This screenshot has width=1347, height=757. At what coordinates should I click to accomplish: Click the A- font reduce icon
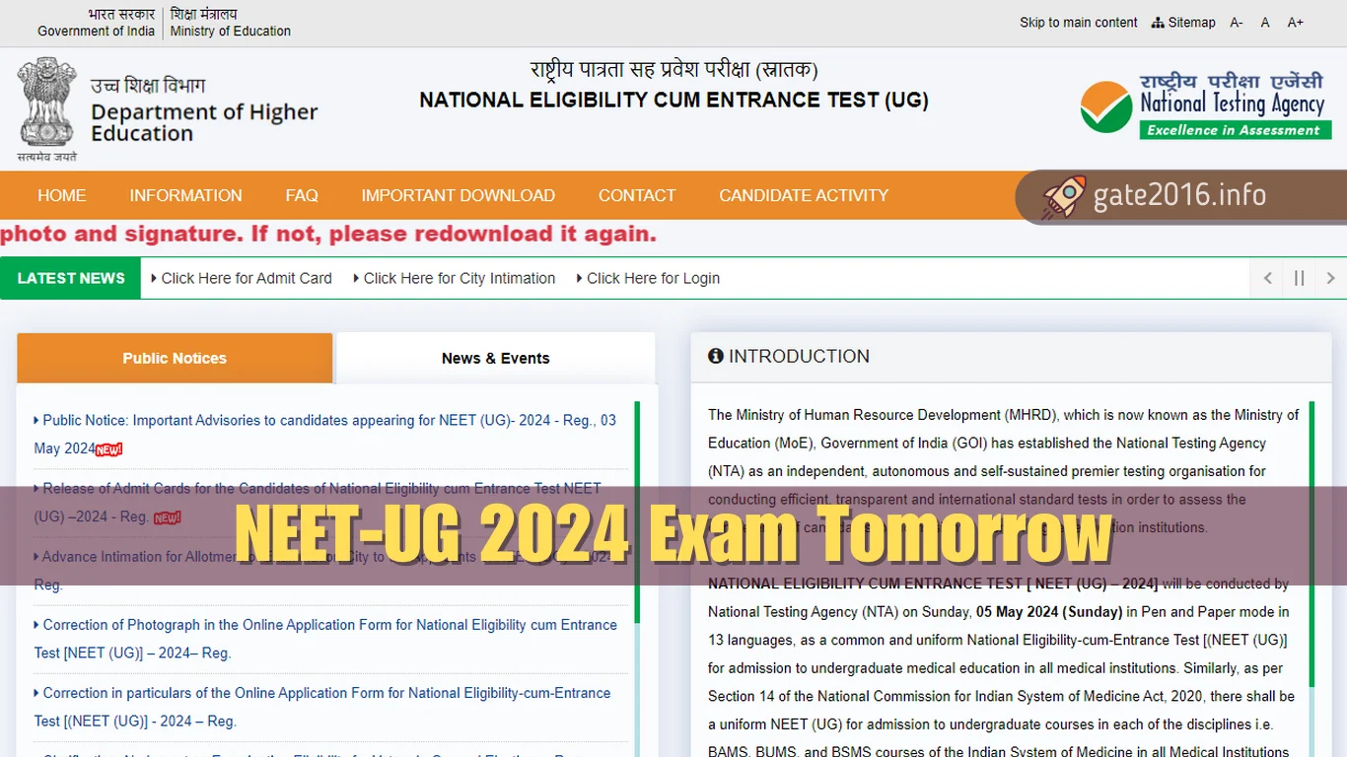[x=1236, y=22]
